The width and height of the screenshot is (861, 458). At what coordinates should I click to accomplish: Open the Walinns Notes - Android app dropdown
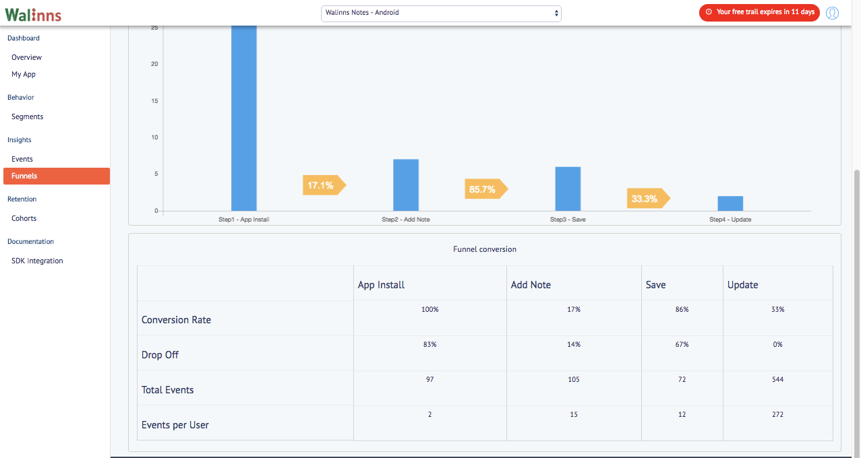(441, 13)
